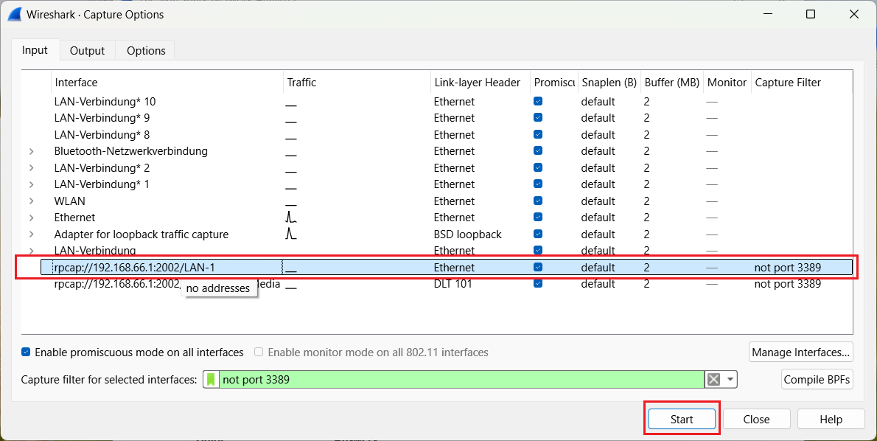This screenshot has height=441, width=877.
Task: Disable promiscuous mode on all interfaces
Action: point(27,353)
